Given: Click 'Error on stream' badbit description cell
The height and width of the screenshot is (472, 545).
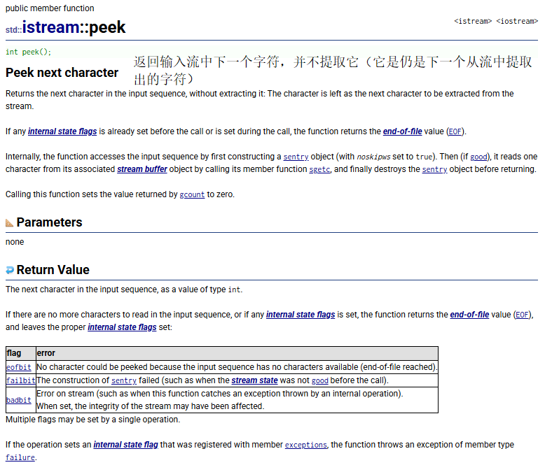Looking at the screenshot, I should click(237, 400).
